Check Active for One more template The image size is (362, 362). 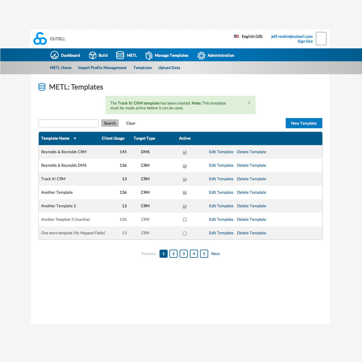pyautogui.click(x=185, y=233)
